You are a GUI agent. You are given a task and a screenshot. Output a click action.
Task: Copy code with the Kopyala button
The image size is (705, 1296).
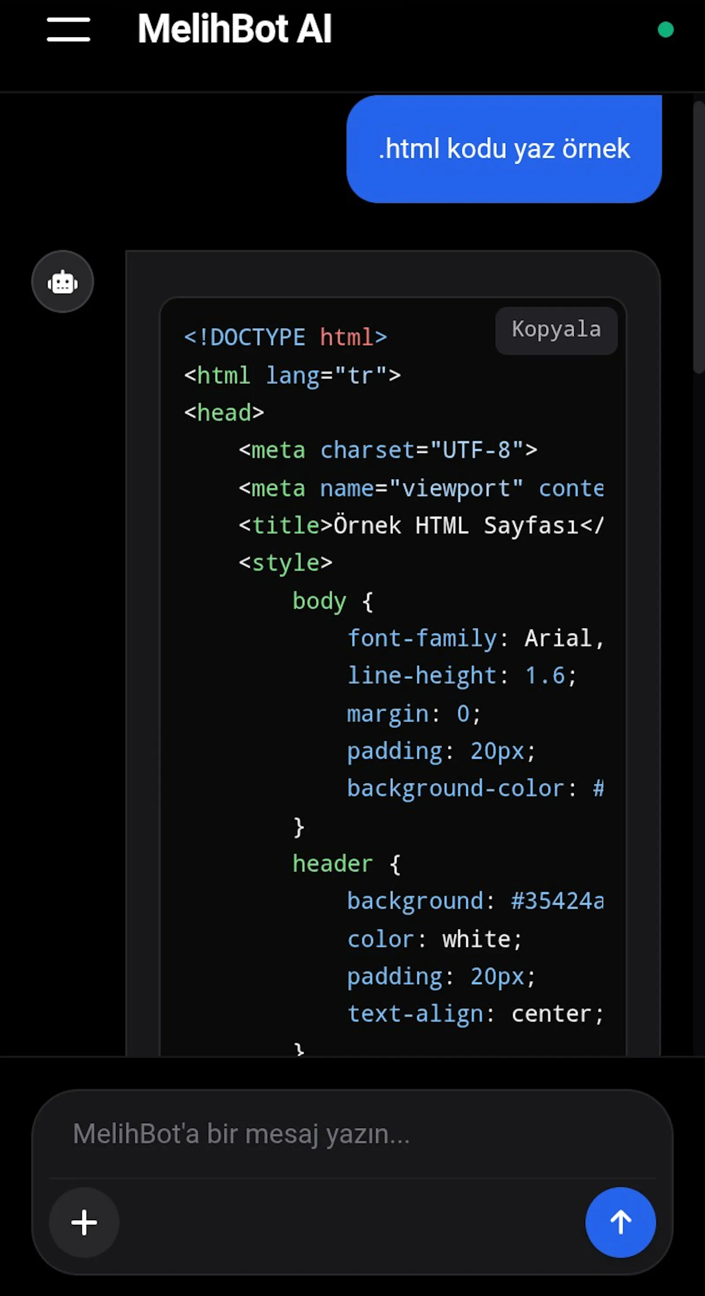click(556, 330)
